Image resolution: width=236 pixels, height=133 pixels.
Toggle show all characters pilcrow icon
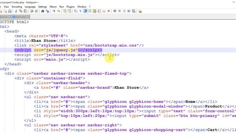pyautogui.click(x=80, y=11)
